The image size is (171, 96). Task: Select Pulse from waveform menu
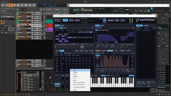pos(80,78)
